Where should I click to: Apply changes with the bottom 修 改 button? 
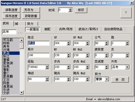click(x=120, y=79)
